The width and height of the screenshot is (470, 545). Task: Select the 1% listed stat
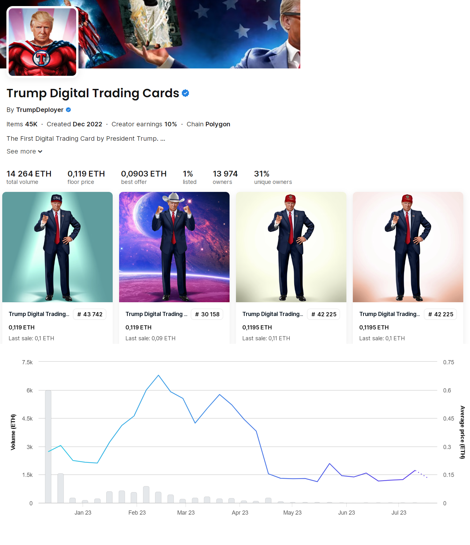pos(190,177)
